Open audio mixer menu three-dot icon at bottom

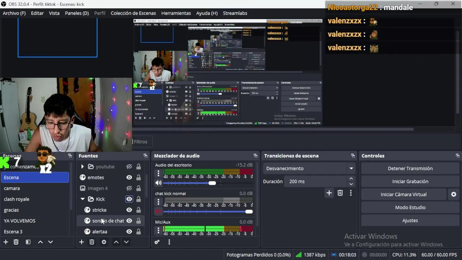point(169,242)
